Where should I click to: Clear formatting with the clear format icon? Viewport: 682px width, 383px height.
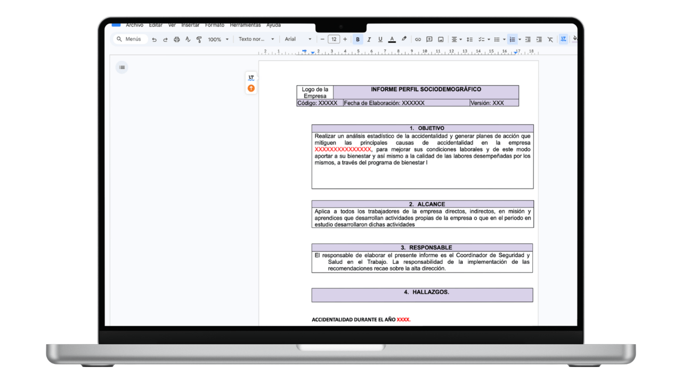pyautogui.click(x=550, y=39)
